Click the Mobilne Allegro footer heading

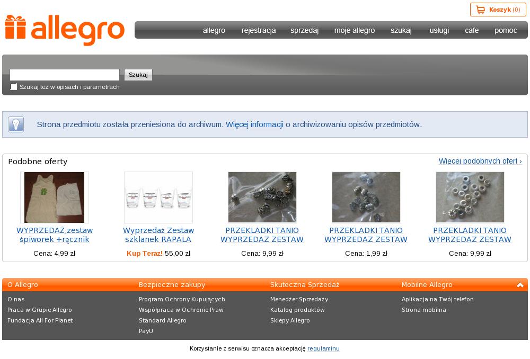pos(427,285)
